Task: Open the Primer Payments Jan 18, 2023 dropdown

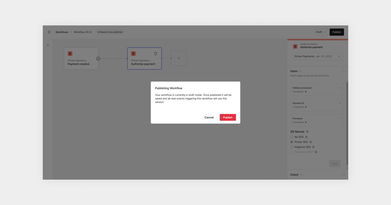Action: [x=317, y=56]
